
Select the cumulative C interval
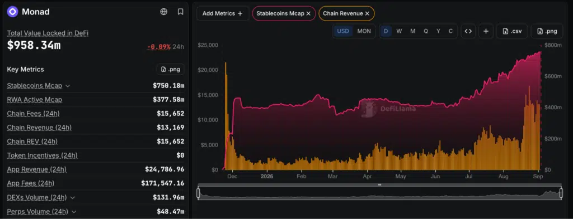[450, 31]
